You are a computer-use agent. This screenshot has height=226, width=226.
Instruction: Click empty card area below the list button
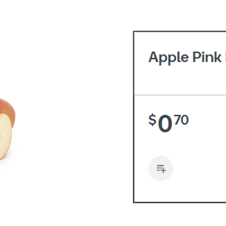(180, 192)
